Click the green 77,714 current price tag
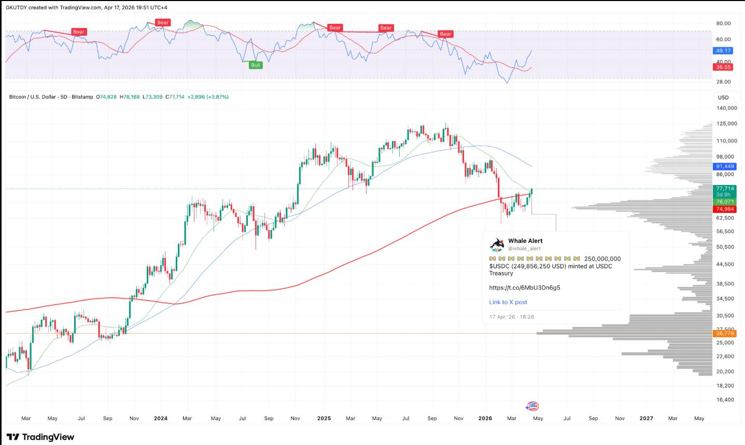 [x=724, y=190]
